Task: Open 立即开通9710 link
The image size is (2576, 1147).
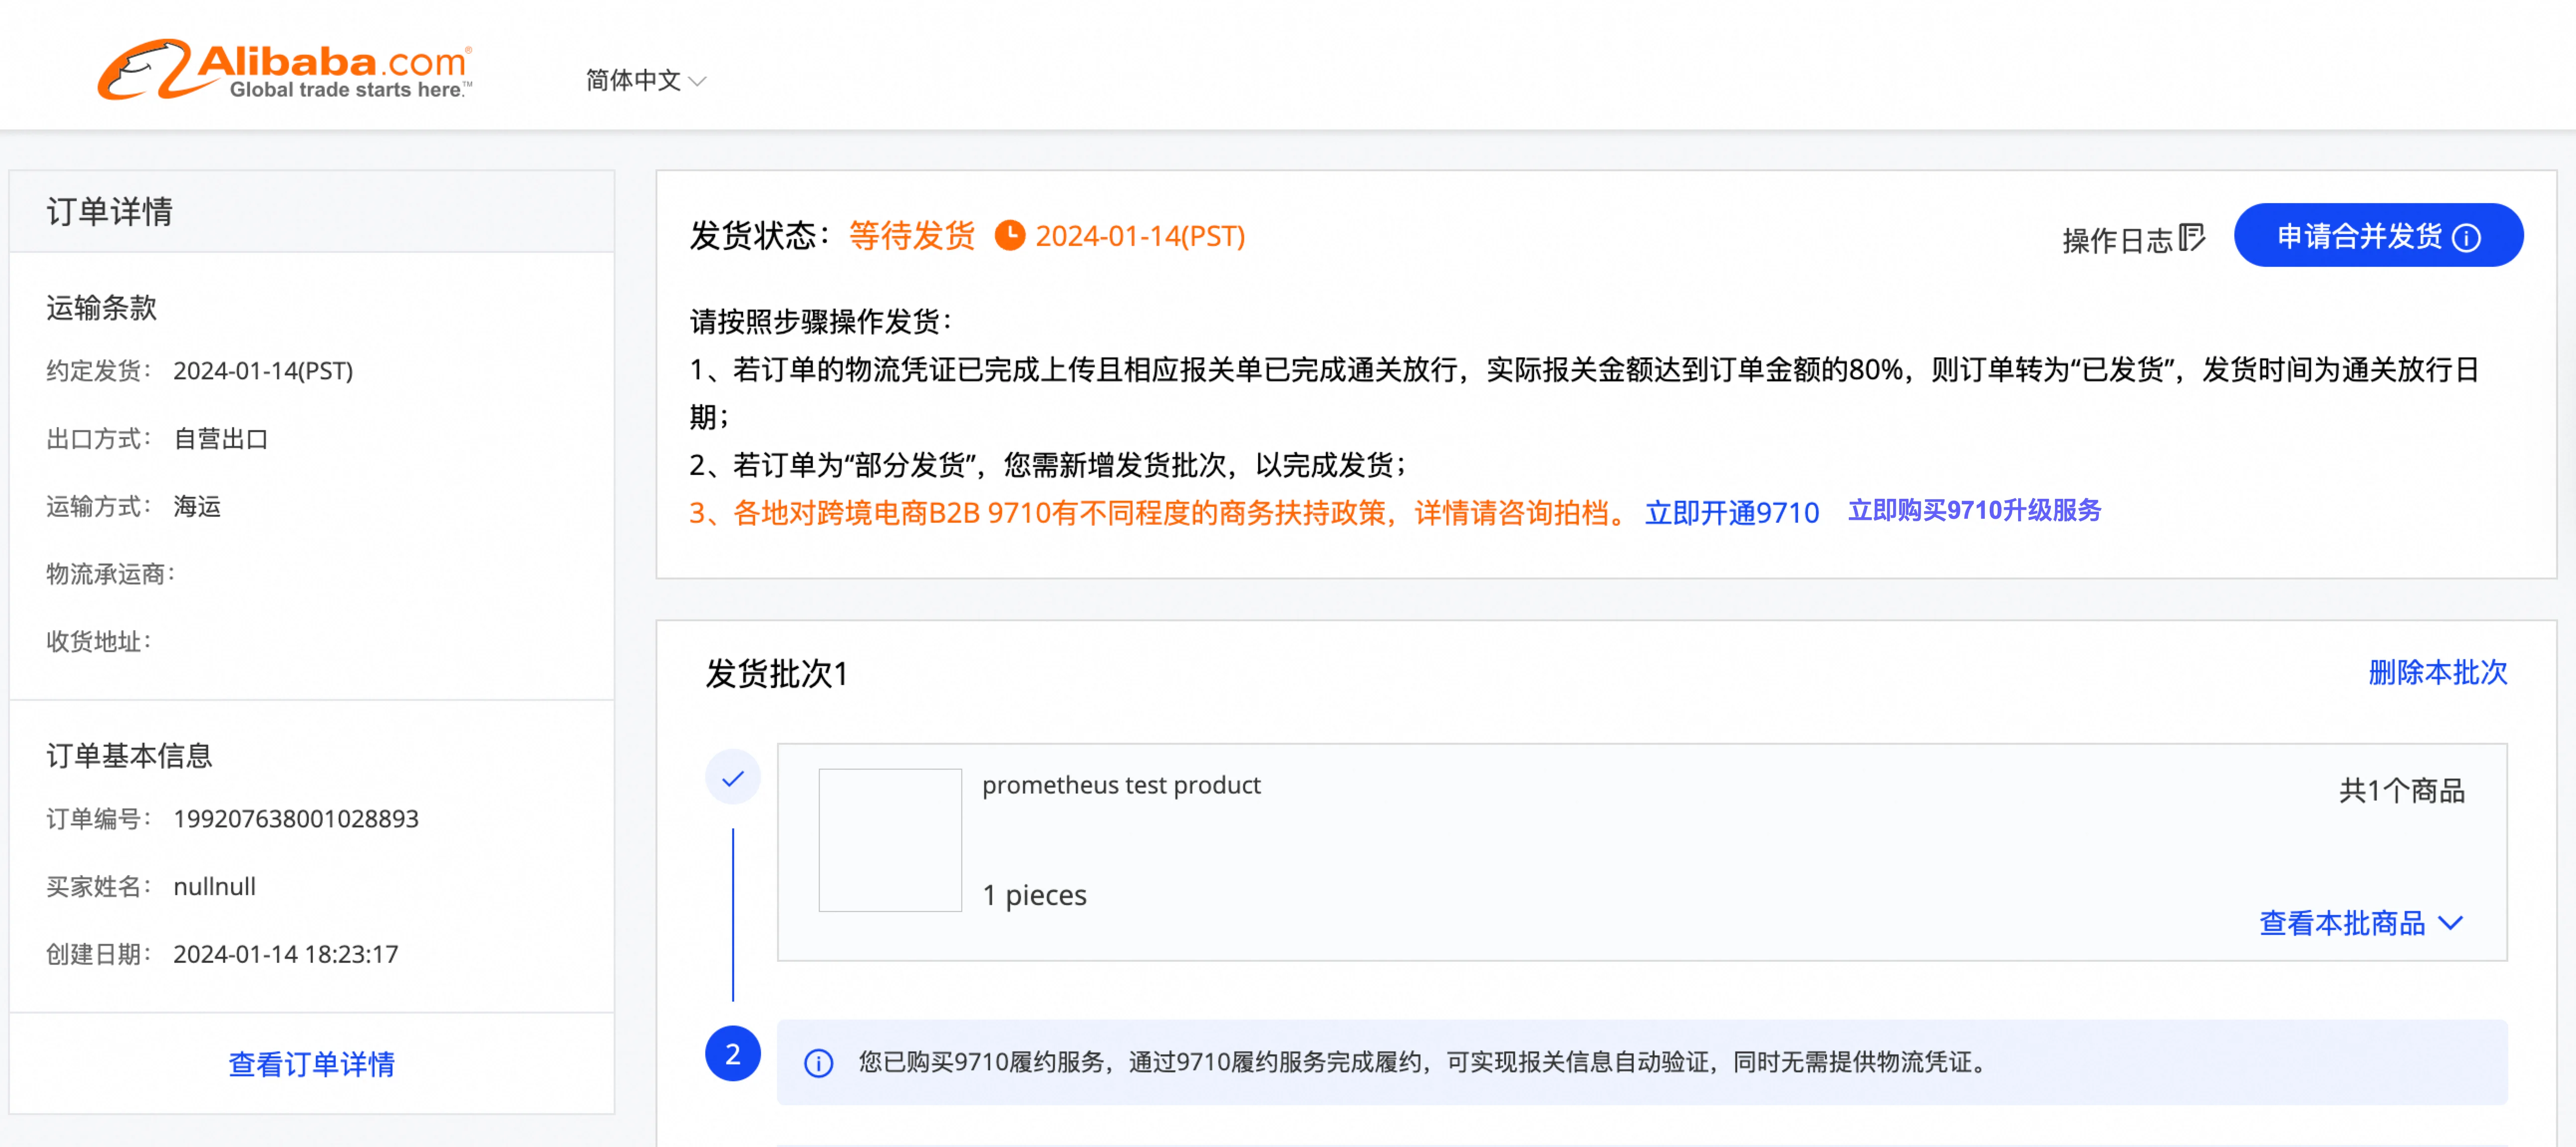Action: click(1731, 513)
